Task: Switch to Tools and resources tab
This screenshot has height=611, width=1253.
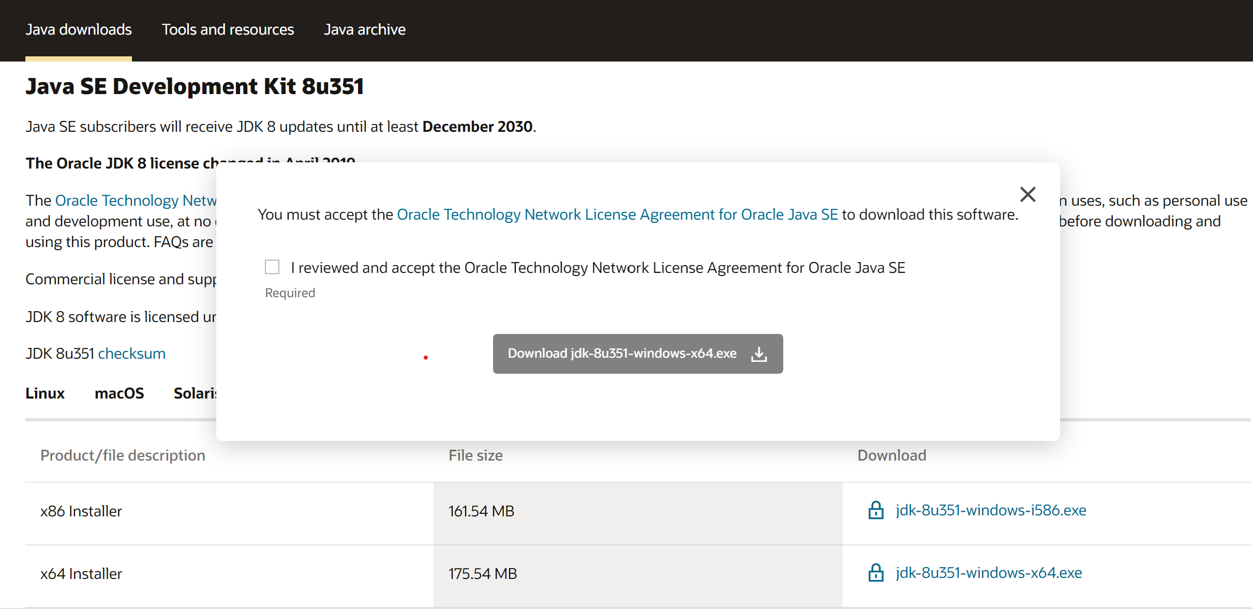Action: 228,29
